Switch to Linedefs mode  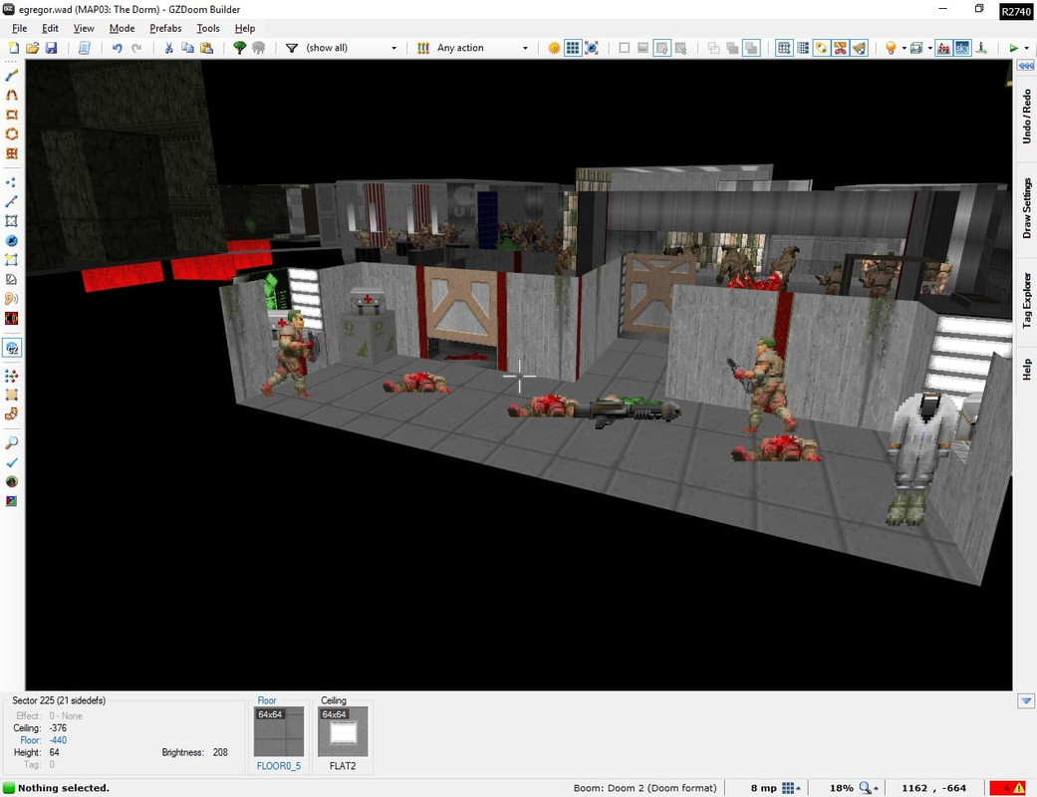(x=11, y=201)
